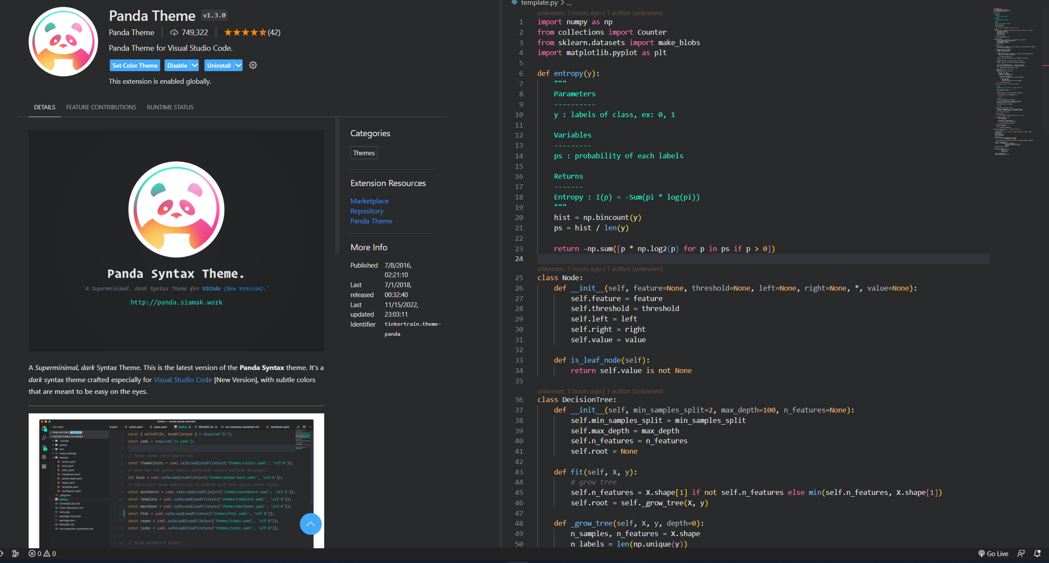Click the star rating for Panda Theme
1049x563 pixels.
click(x=245, y=32)
